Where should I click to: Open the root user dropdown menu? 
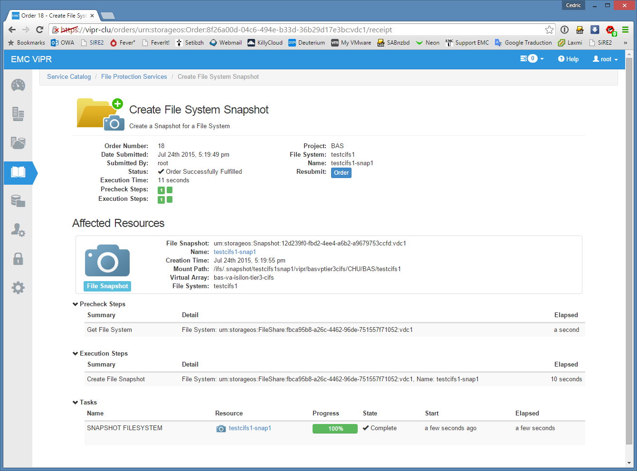605,59
